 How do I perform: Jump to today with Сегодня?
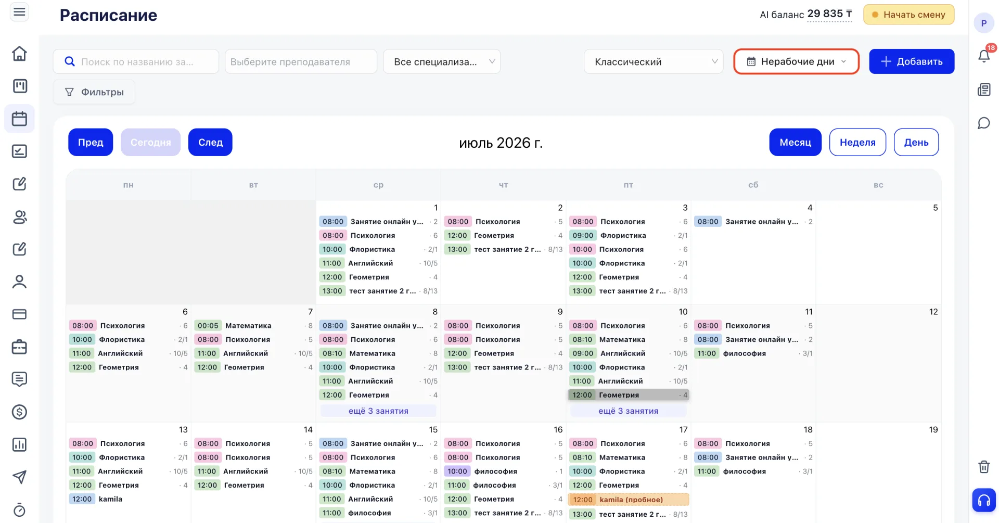(150, 142)
